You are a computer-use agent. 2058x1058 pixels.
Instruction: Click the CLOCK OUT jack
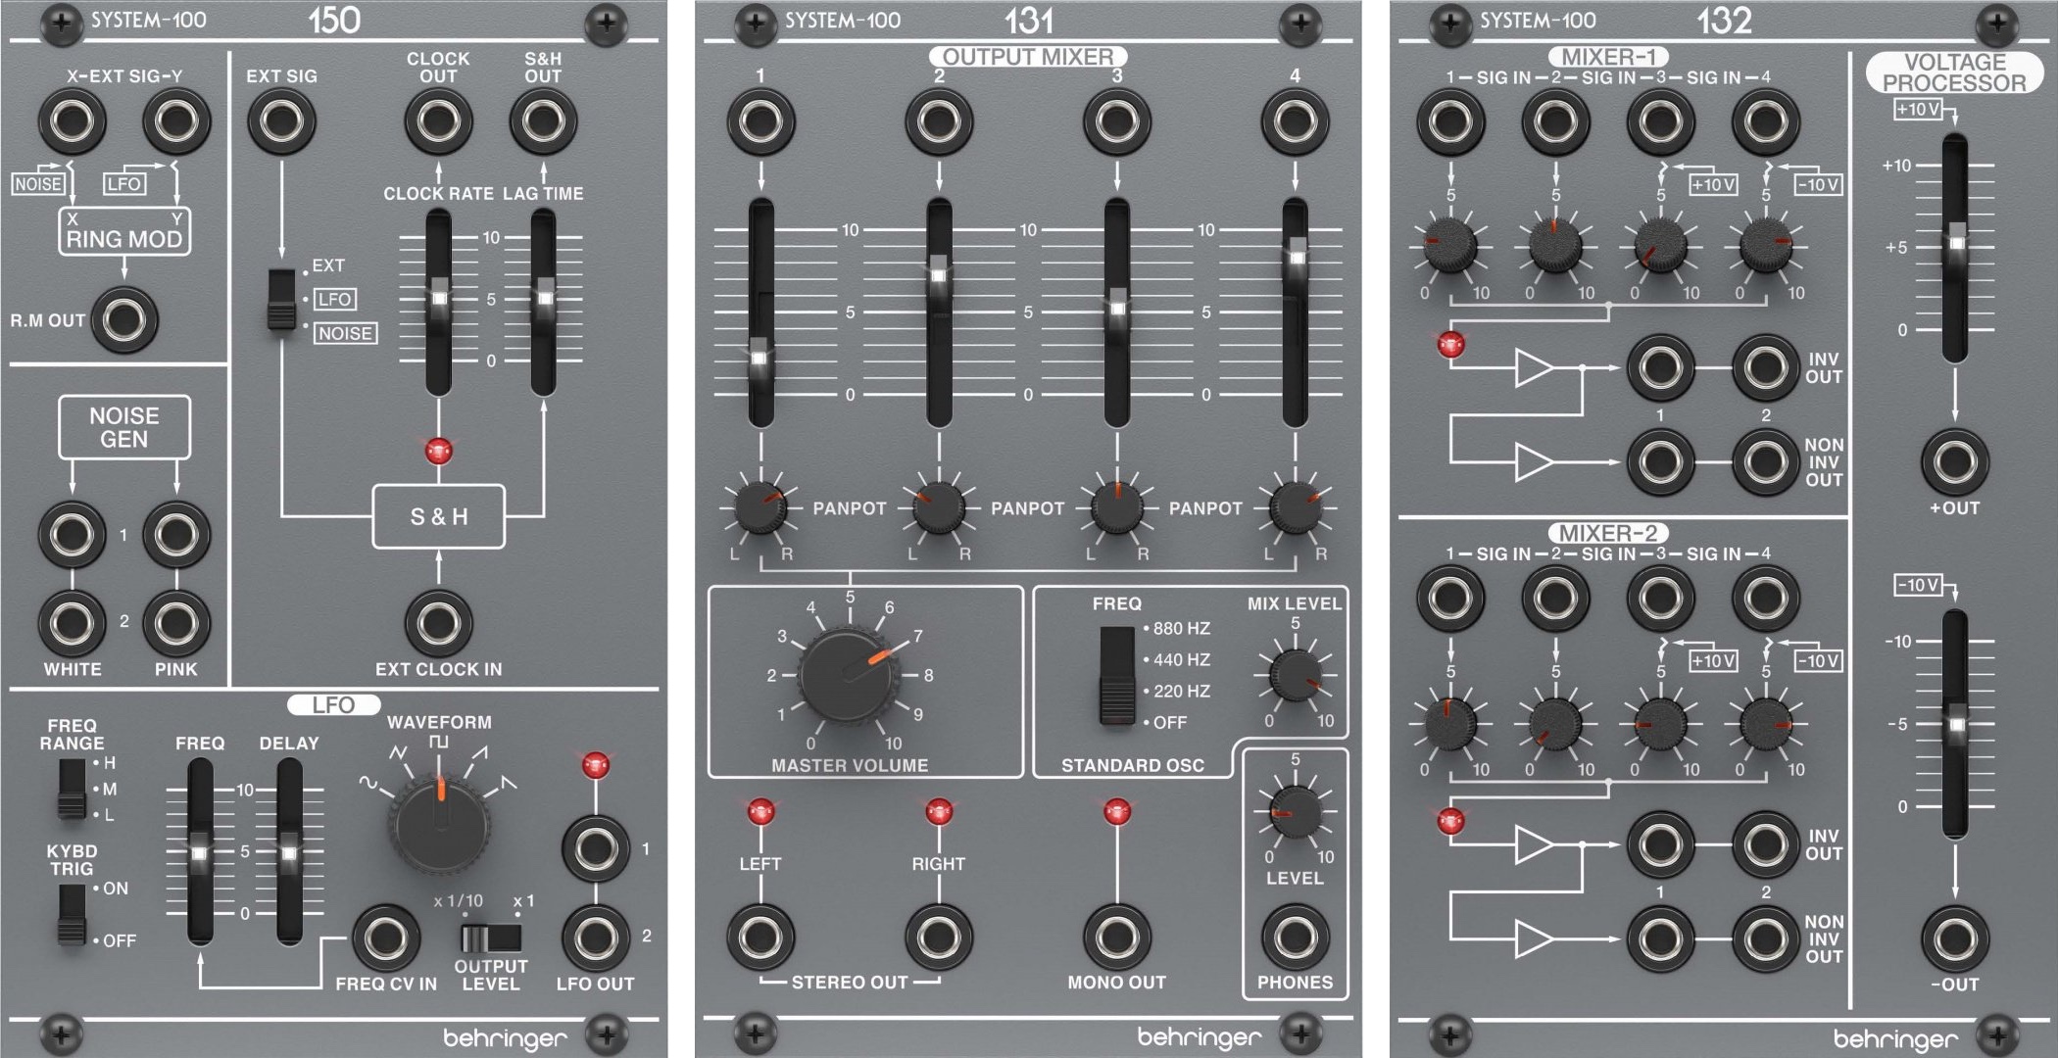click(x=438, y=121)
